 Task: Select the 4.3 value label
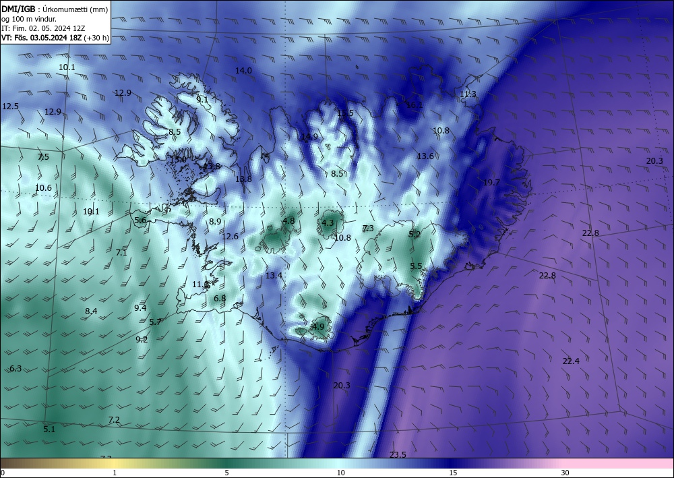(328, 222)
